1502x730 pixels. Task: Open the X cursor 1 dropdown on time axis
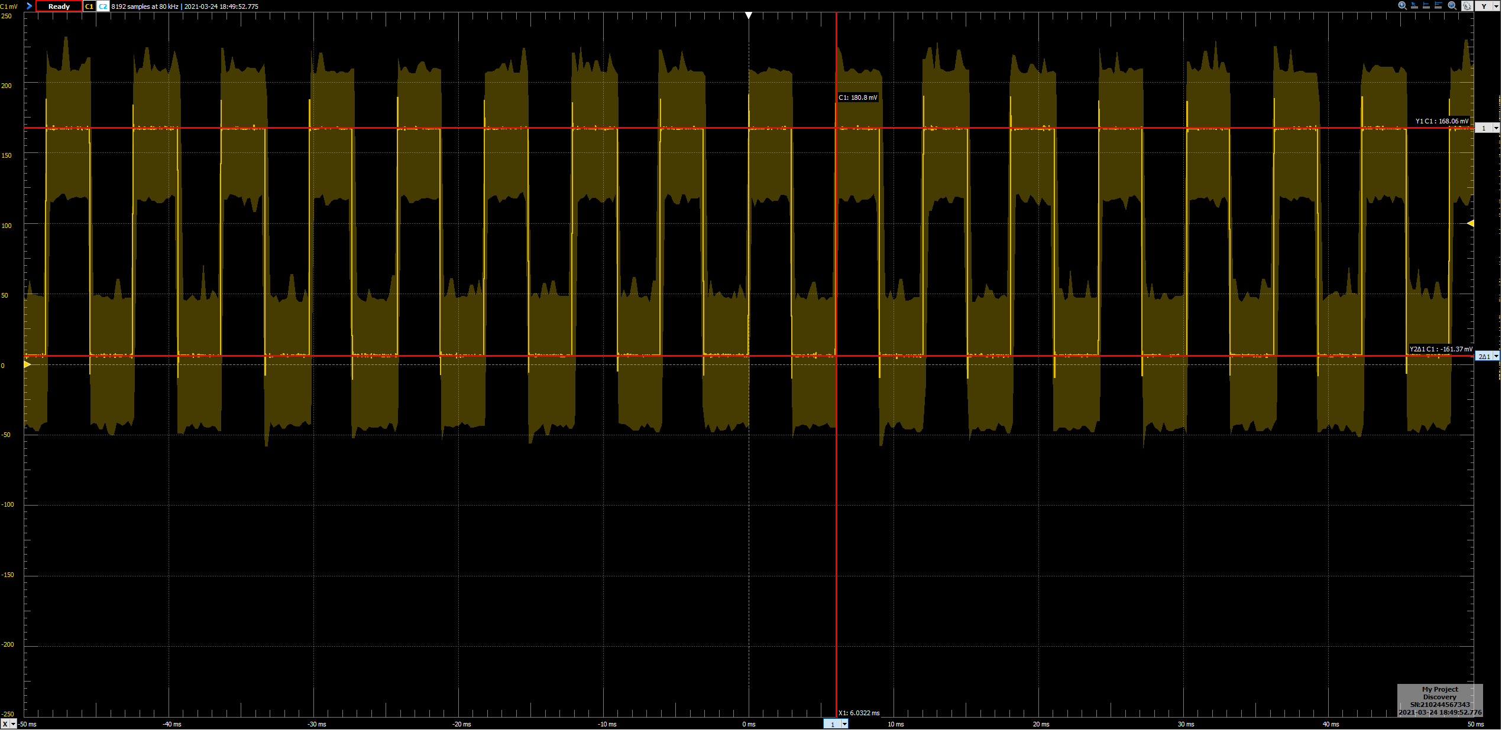844,724
